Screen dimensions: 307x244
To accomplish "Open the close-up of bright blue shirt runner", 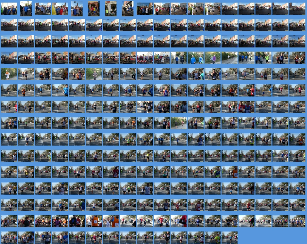I will click(60, 90).
